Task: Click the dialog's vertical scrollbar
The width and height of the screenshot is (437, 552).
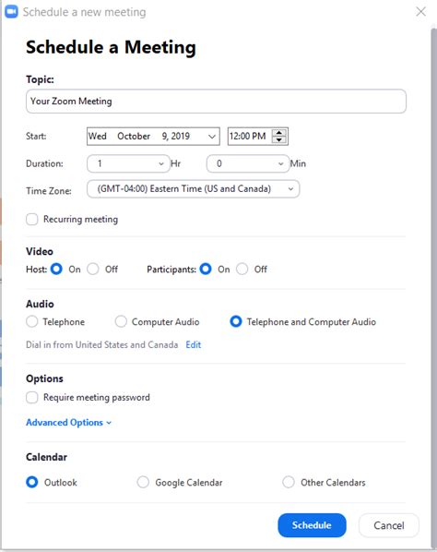Action: click(434, 287)
